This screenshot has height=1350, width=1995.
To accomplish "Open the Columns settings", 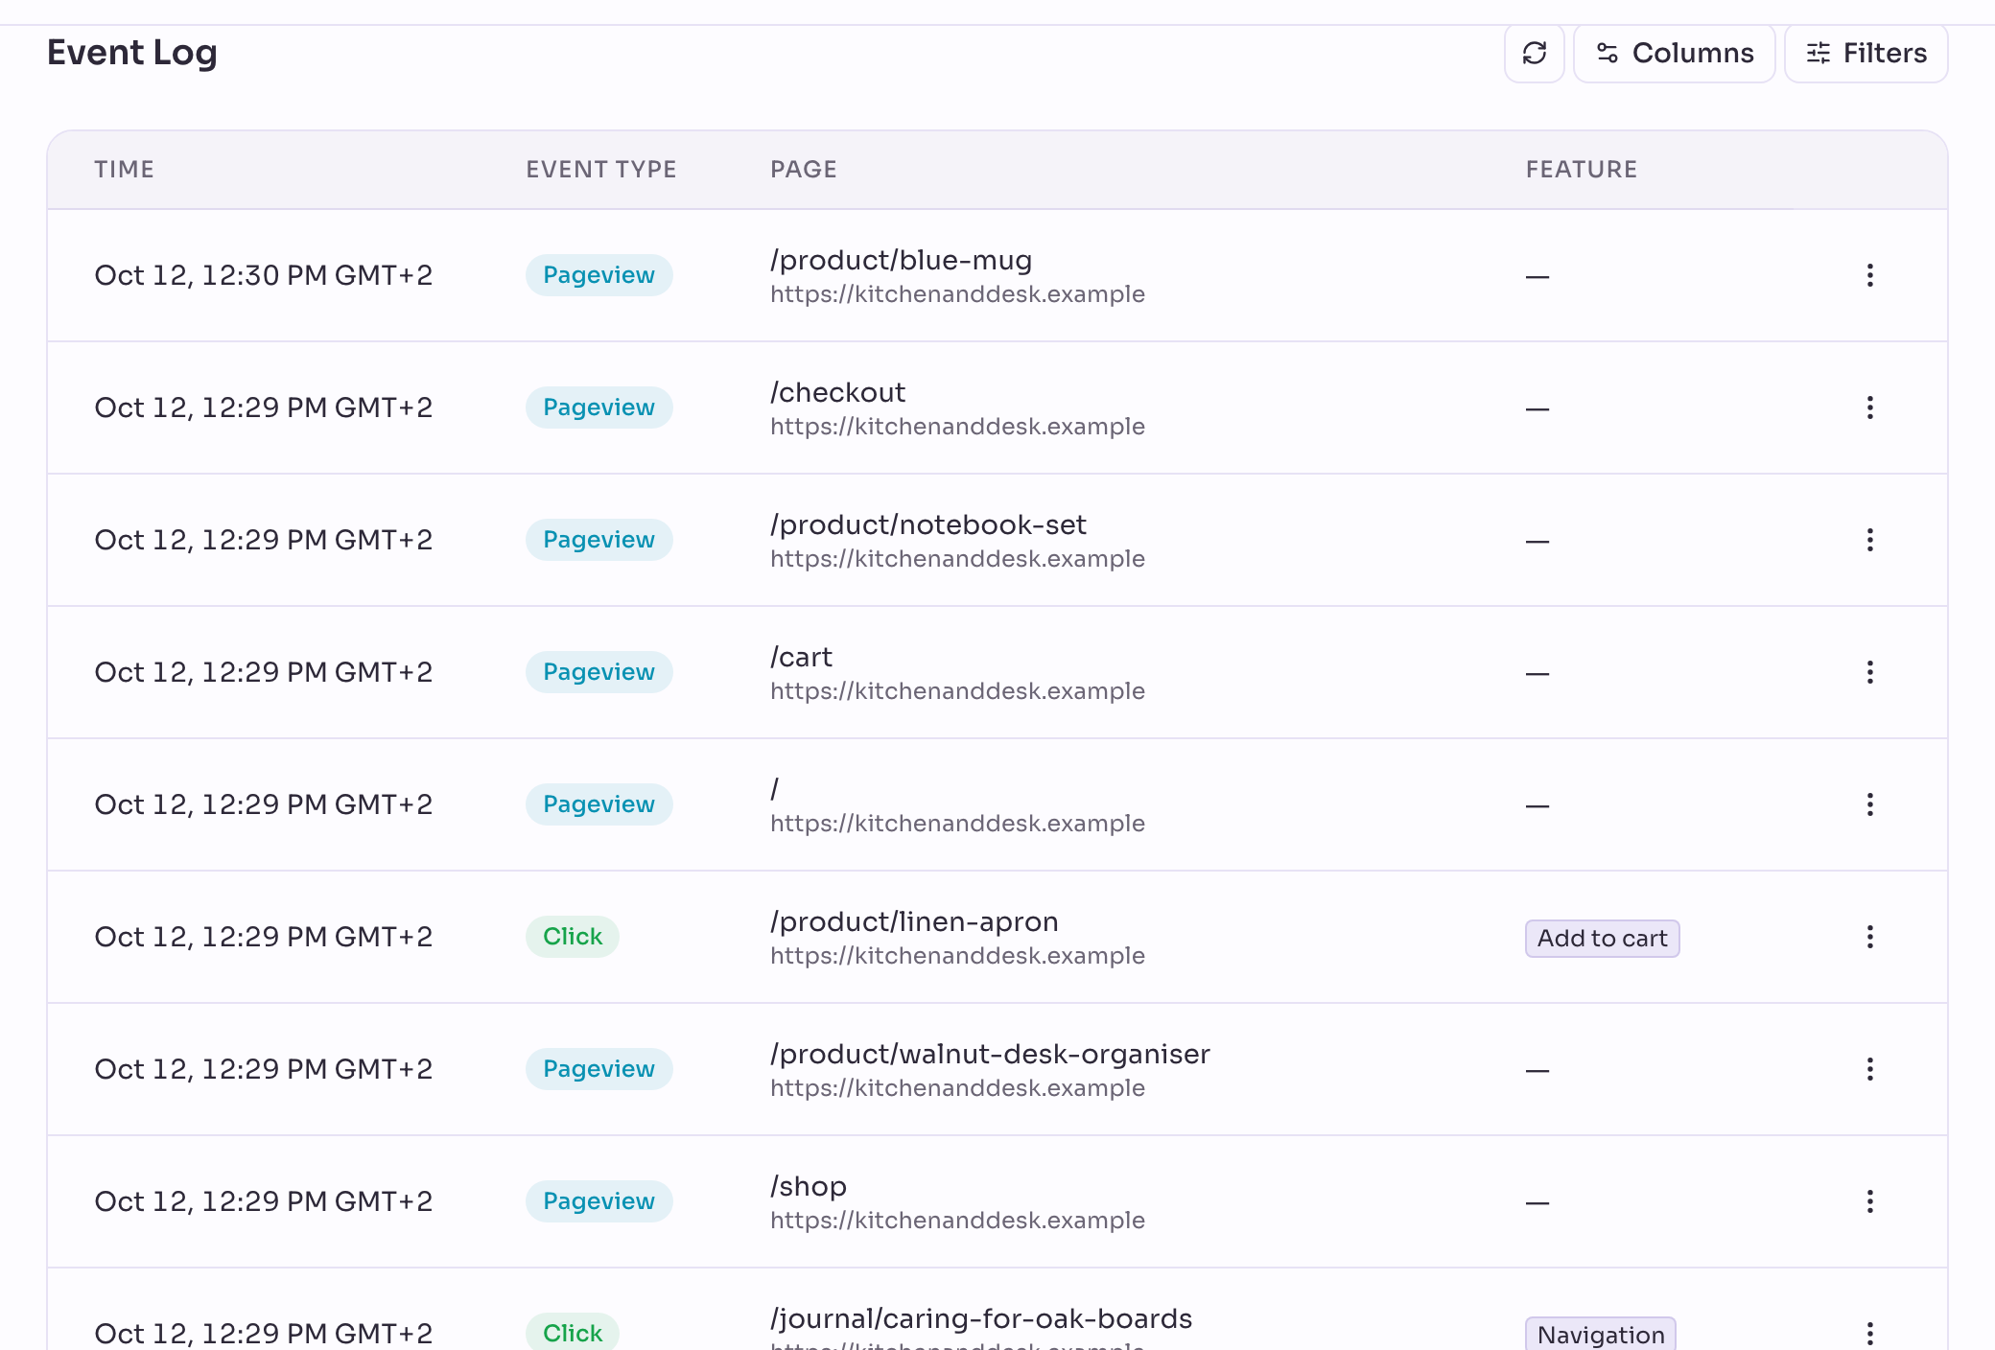I will pos(1674,53).
